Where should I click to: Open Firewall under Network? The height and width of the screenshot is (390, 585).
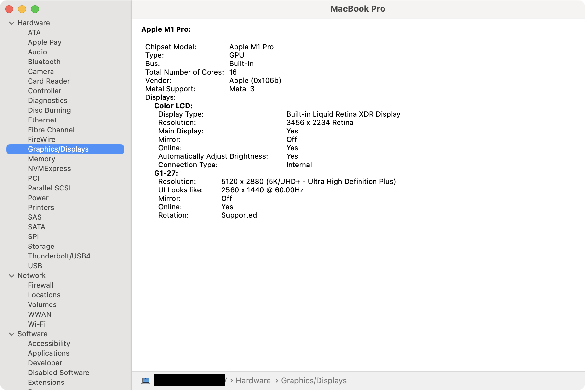(x=41, y=285)
